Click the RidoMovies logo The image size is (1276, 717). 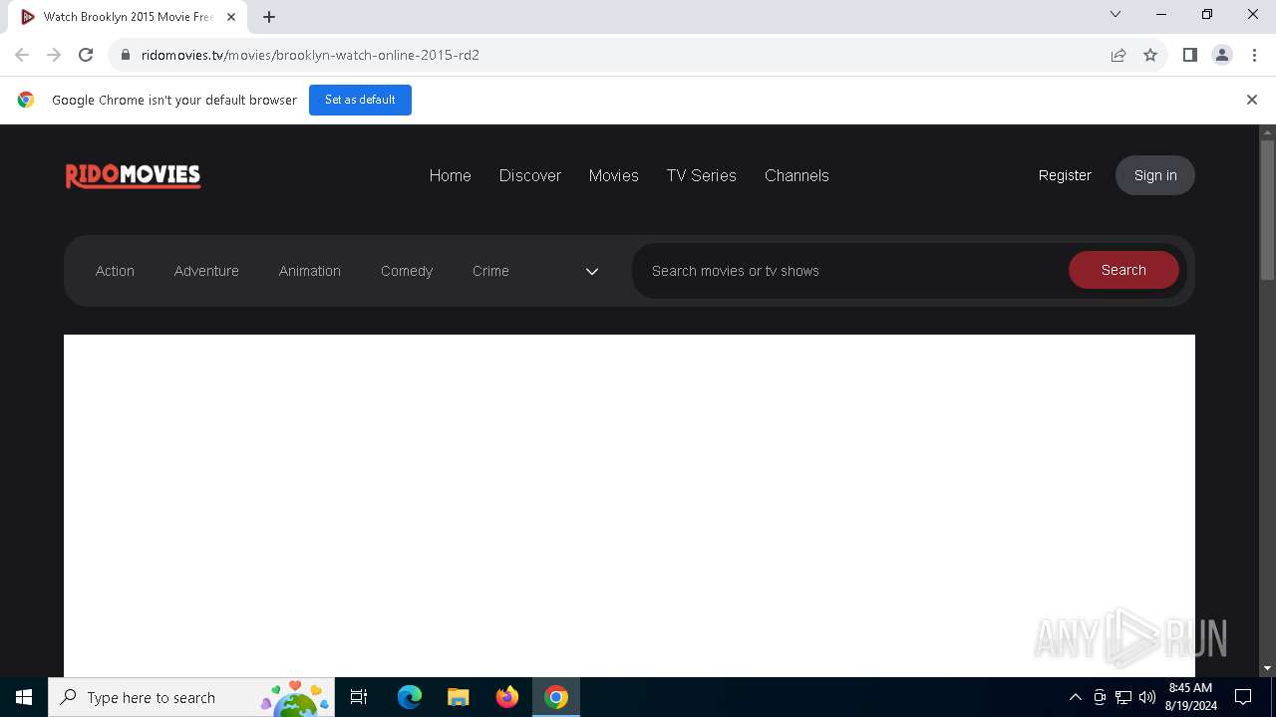133,176
